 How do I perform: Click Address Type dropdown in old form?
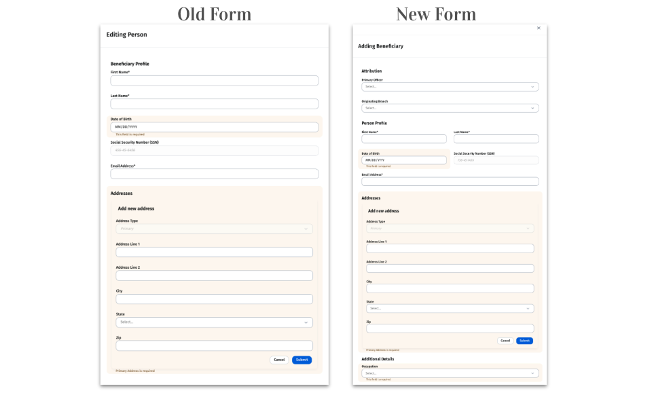214,229
